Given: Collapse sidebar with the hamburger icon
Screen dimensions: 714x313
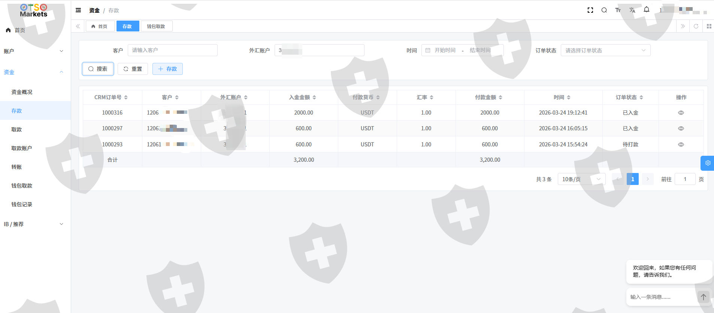Looking at the screenshot, I should (78, 10).
